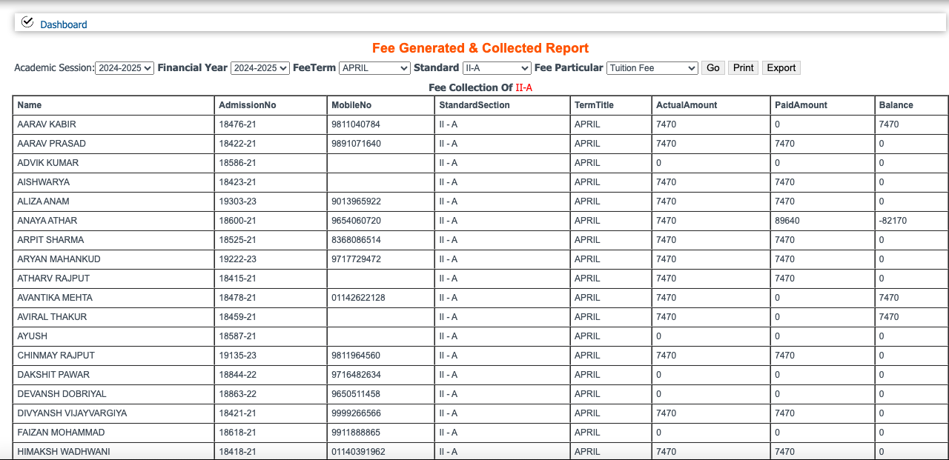Open the Standard dropdown showing II-A

pos(496,68)
